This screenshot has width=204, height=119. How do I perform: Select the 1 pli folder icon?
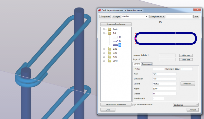(110, 33)
